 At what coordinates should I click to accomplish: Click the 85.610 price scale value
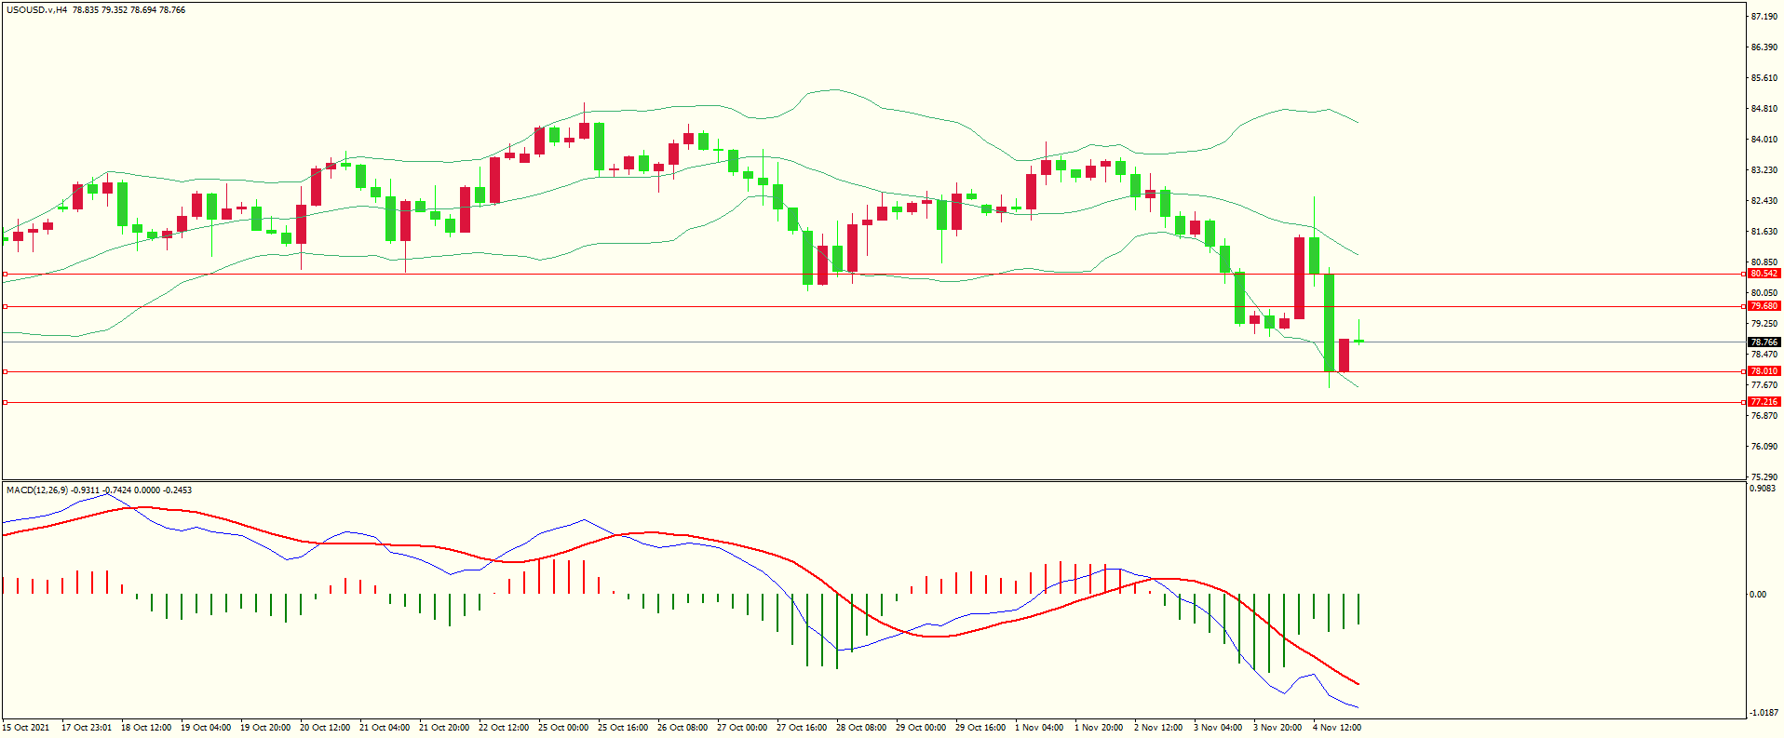1764,78
